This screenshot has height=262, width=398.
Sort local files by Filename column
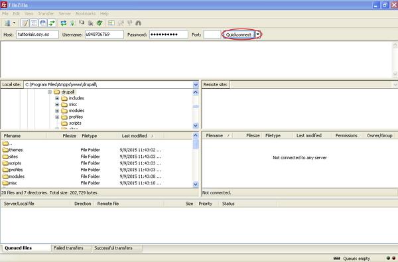pyautogui.click(x=24, y=136)
